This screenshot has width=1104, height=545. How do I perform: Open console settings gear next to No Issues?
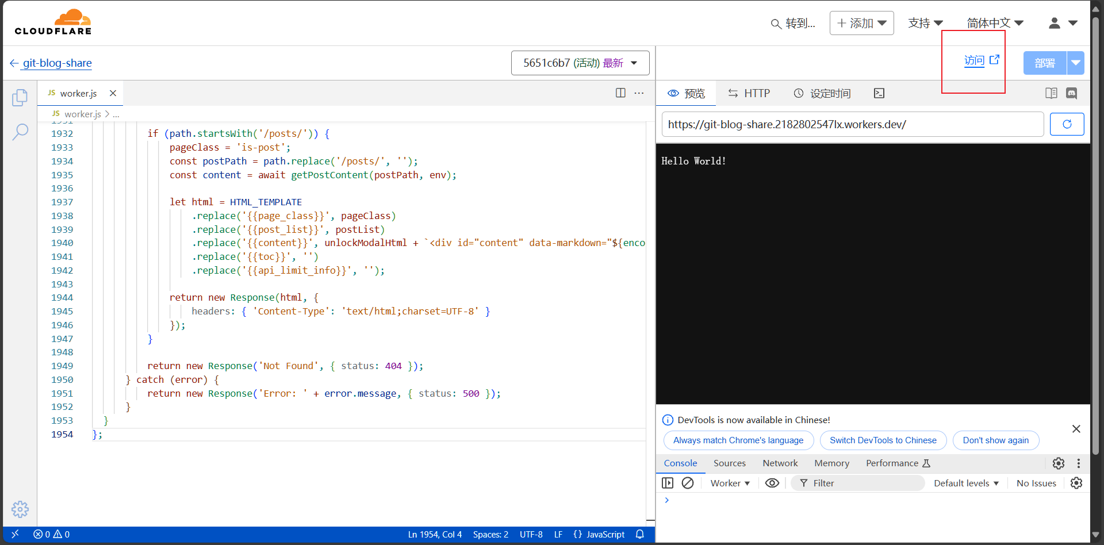point(1076,483)
